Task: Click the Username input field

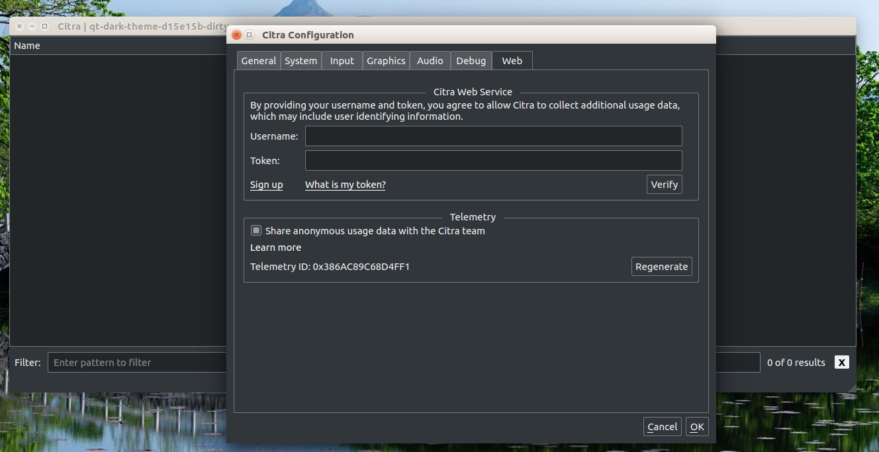Action: [493, 136]
